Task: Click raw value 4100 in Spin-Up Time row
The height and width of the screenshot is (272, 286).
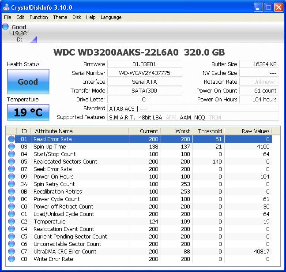Action: click(263, 147)
